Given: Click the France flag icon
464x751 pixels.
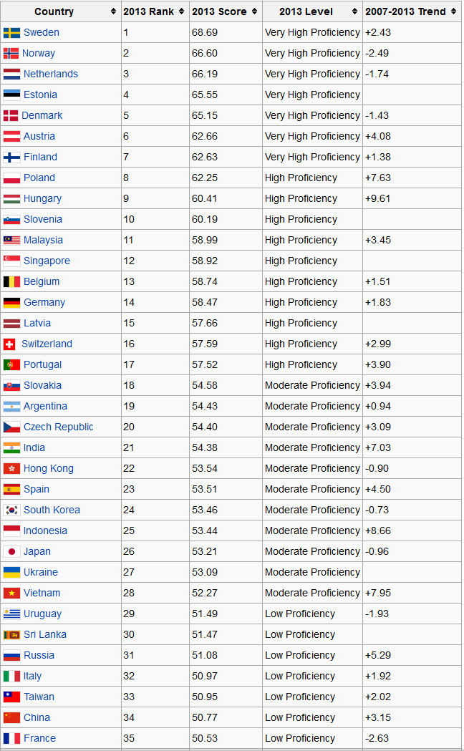Looking at the screenshot, I should [11, 739].
